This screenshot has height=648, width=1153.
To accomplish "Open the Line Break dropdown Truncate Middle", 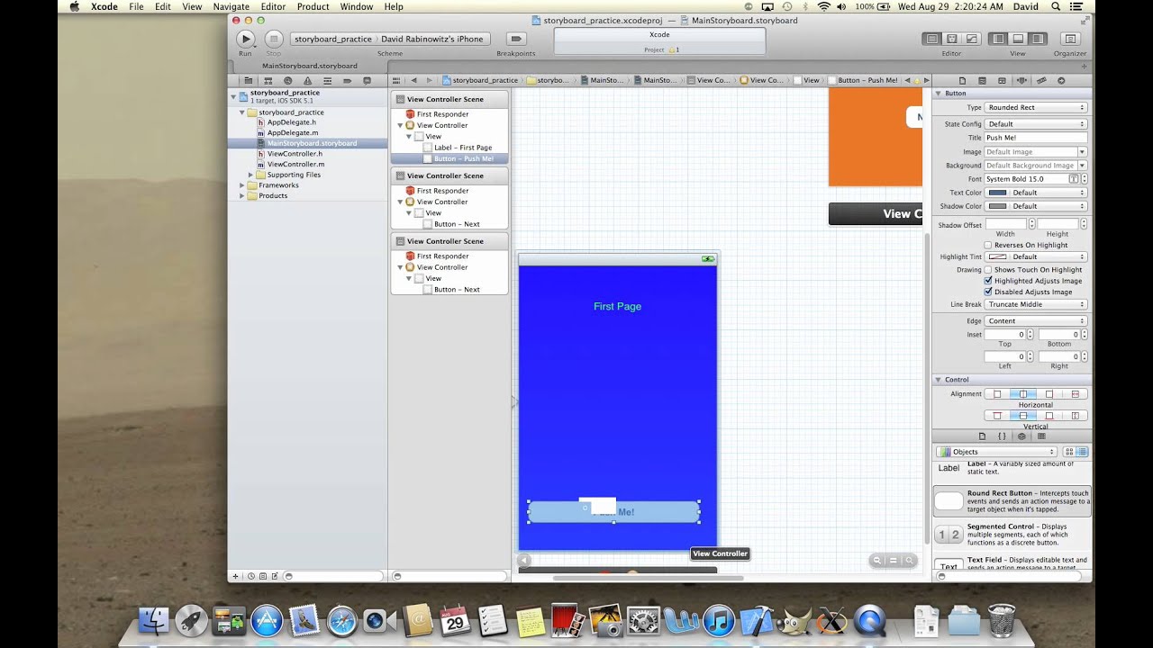I will point(1036,304).
